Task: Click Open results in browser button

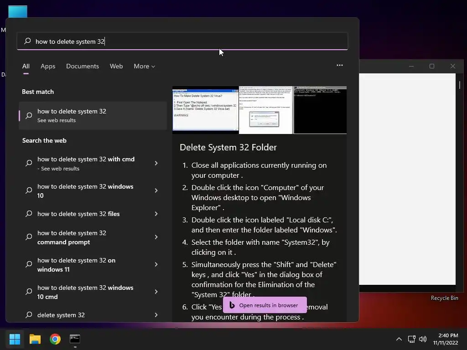Action: pyautogui.click(x=265, y=305)
